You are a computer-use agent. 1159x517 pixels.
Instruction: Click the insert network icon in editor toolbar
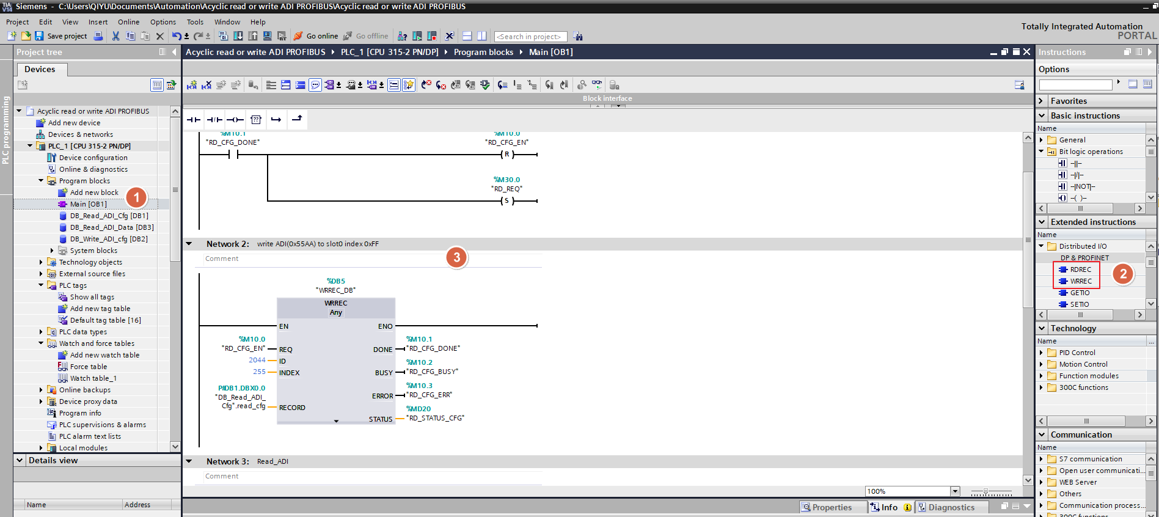[192, 85]
